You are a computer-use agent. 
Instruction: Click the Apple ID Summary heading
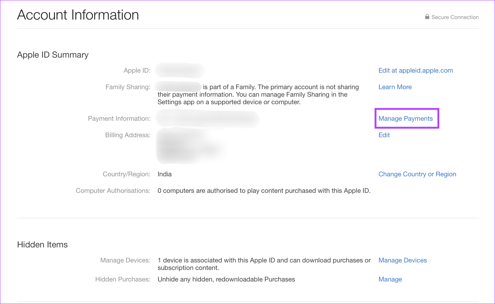(53, 55)
